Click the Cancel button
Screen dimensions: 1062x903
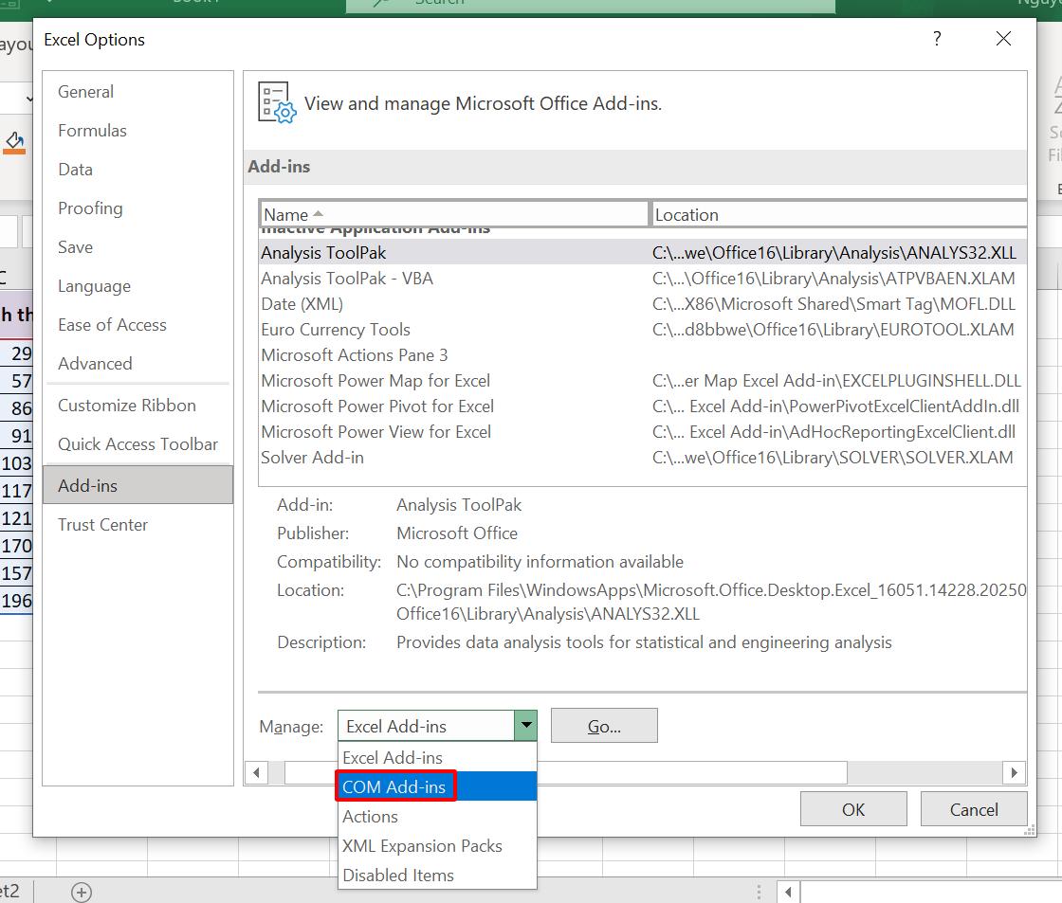[974, 808]
